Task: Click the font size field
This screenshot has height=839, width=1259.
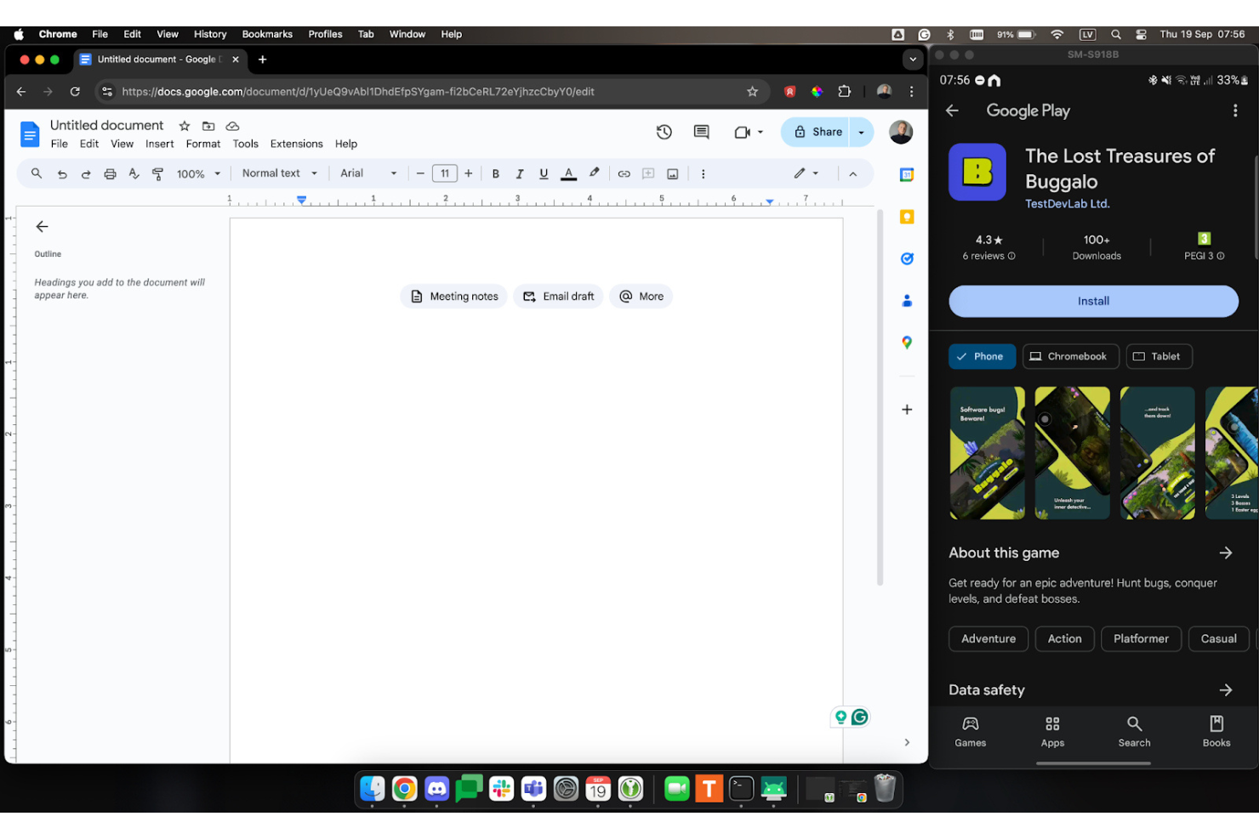Action: [445, 173]
